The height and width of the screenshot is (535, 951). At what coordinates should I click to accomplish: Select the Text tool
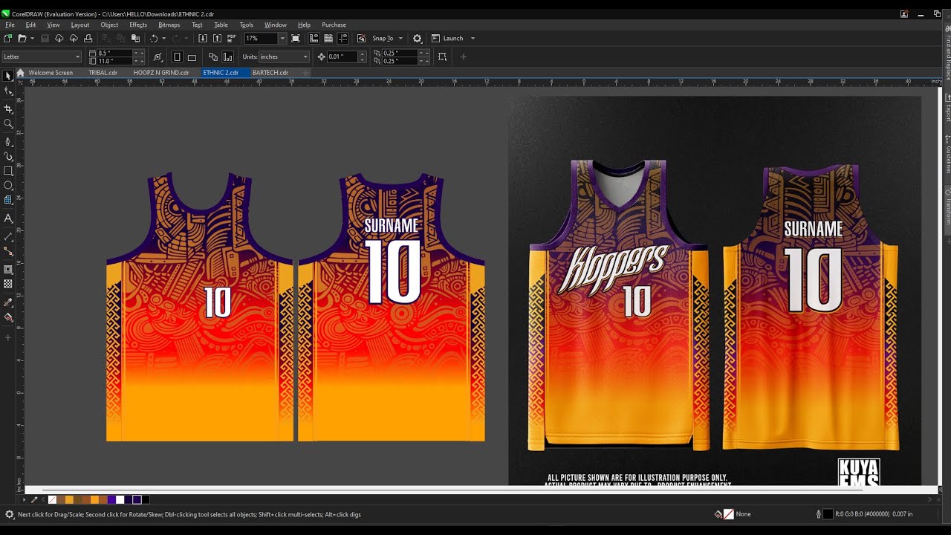8,218
